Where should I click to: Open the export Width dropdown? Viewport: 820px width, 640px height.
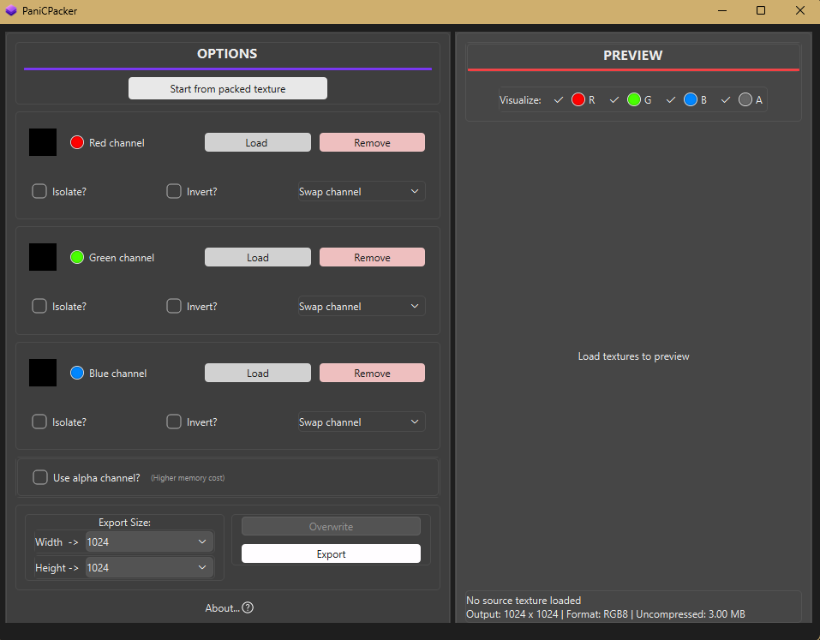[x=149, y=541]
